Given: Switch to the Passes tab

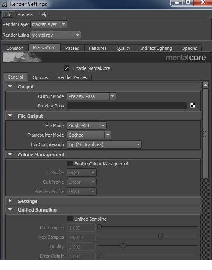Looking at the screenshot, I should tap(72, 48).
